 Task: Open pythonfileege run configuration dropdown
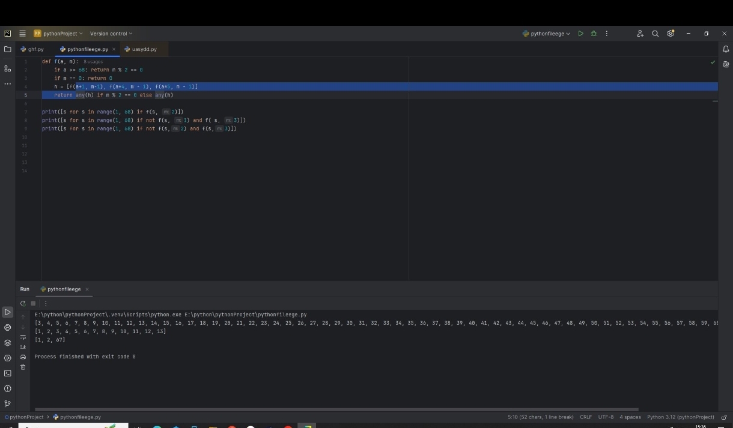(x=547, y=34)
